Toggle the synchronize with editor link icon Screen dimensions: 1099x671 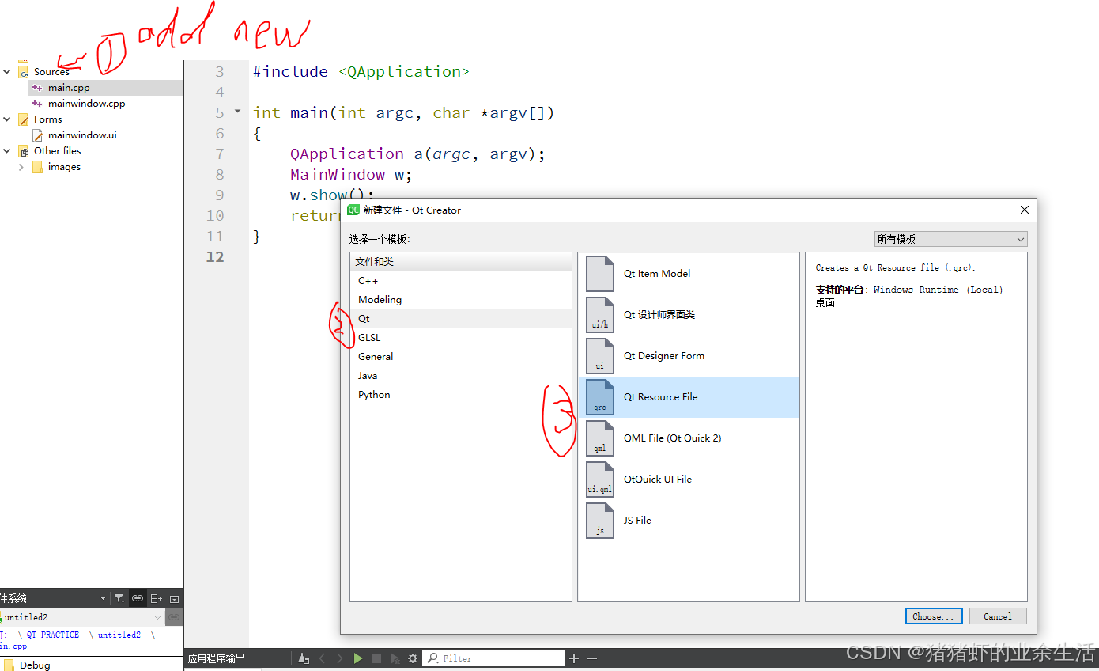tap(138, 598)
